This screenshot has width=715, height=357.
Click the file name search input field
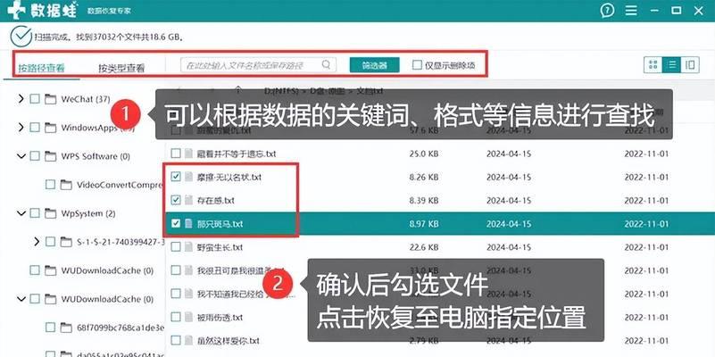click(259, 65)
